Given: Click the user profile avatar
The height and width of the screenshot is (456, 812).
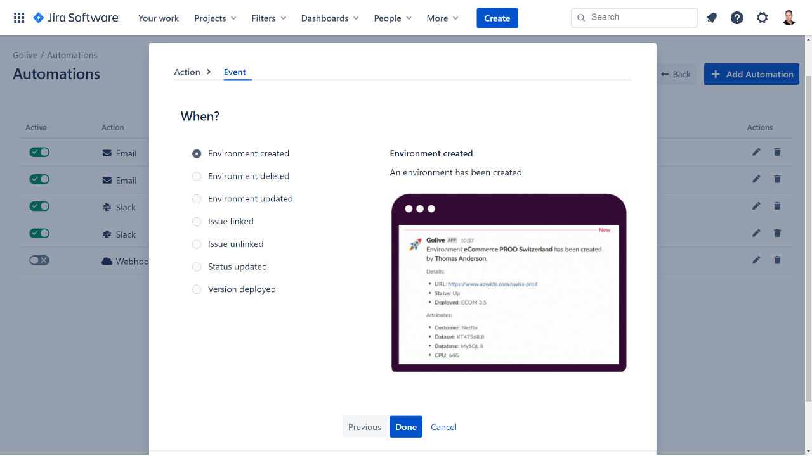Looking at the screenshot, I should (x=789, y=18).
